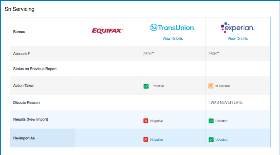Change TransUnion Re-import As Negative link
Viewport: 280px width, 155px height.
156,140
